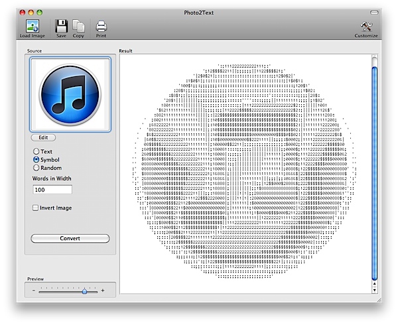Viewport: 398px width, 325px height.
Task: Click the minus end of the Preview slider
Action: [x=34, y=291]
